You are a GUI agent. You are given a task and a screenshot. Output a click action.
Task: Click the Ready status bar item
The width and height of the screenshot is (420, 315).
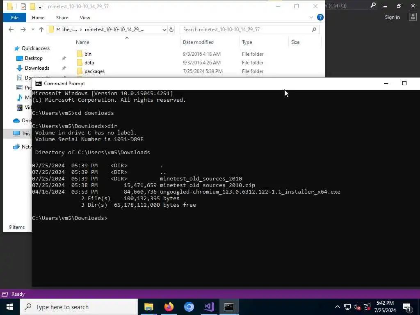(18, 294)
